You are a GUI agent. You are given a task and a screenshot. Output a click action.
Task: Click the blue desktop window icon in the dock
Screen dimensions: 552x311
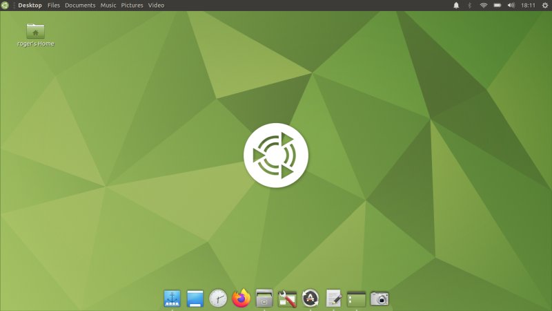pos(195,299)
